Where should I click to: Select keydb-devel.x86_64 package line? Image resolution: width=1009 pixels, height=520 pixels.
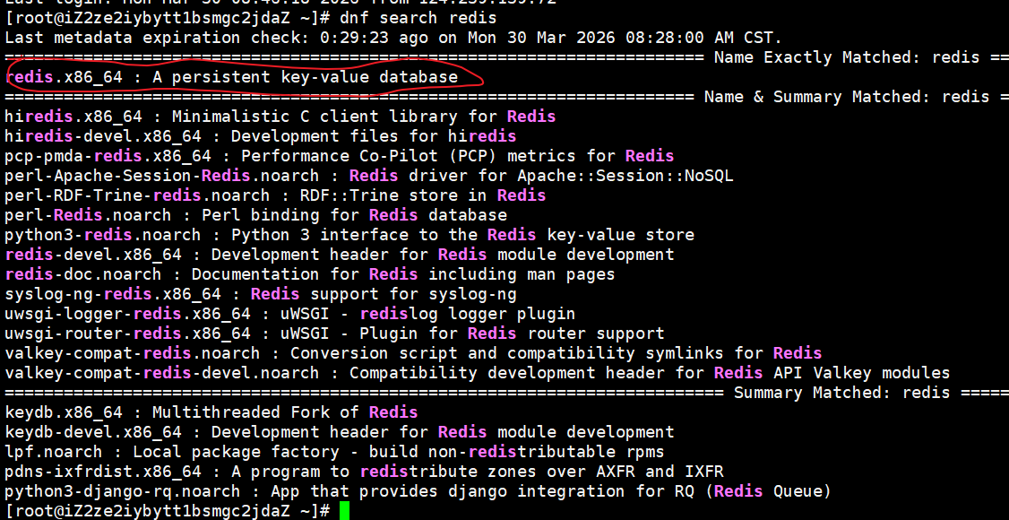coord(339,432)
